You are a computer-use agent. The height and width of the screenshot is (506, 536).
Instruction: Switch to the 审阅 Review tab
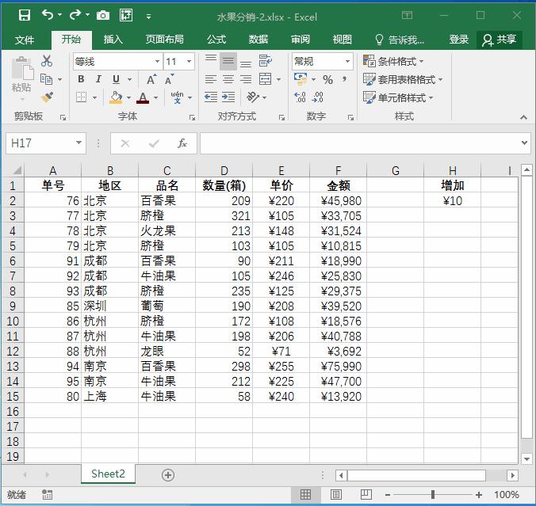click(x=301, y=40)
